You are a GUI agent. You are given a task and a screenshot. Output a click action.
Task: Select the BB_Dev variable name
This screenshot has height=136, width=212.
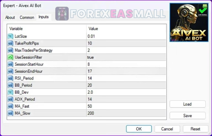pos(22,92)
